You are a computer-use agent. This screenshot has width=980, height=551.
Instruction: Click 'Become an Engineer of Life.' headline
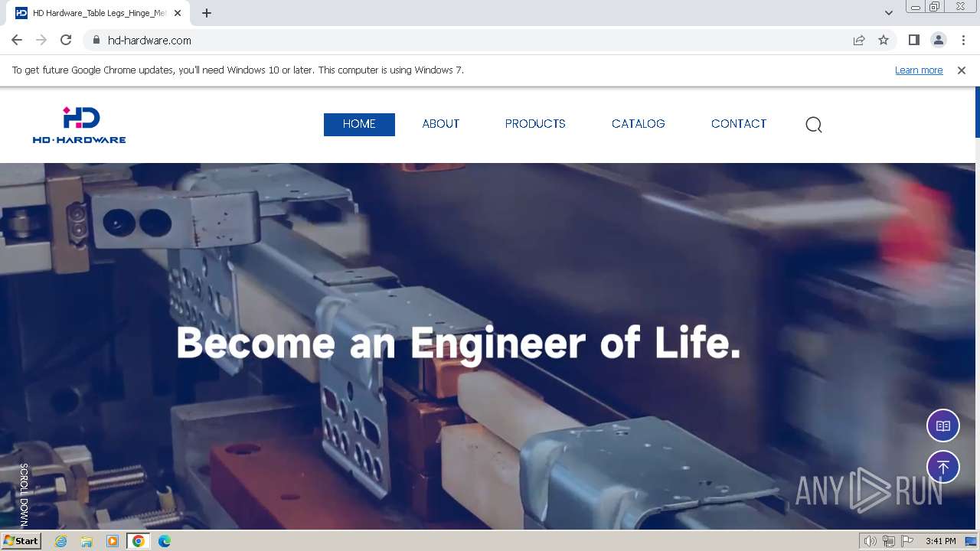459,343
